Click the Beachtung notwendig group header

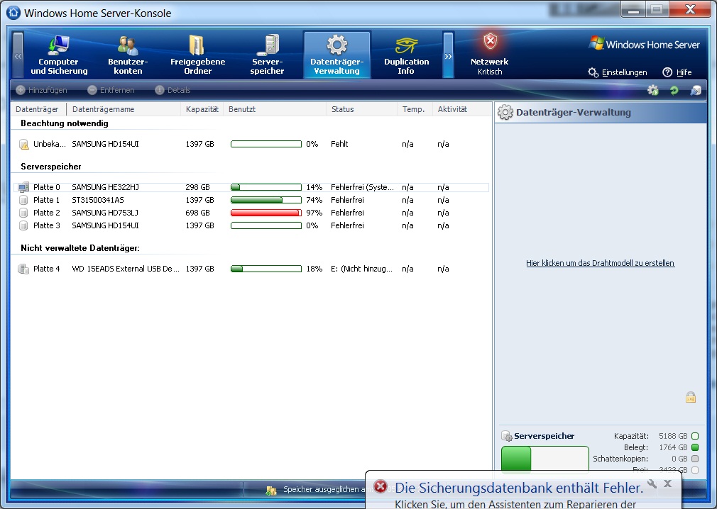pyautogui.click(x=65, y=123)
